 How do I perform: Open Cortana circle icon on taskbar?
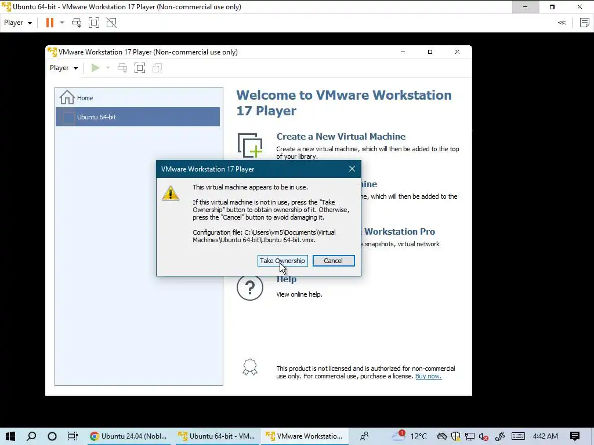pyautogui.click(x=52, y=436)
